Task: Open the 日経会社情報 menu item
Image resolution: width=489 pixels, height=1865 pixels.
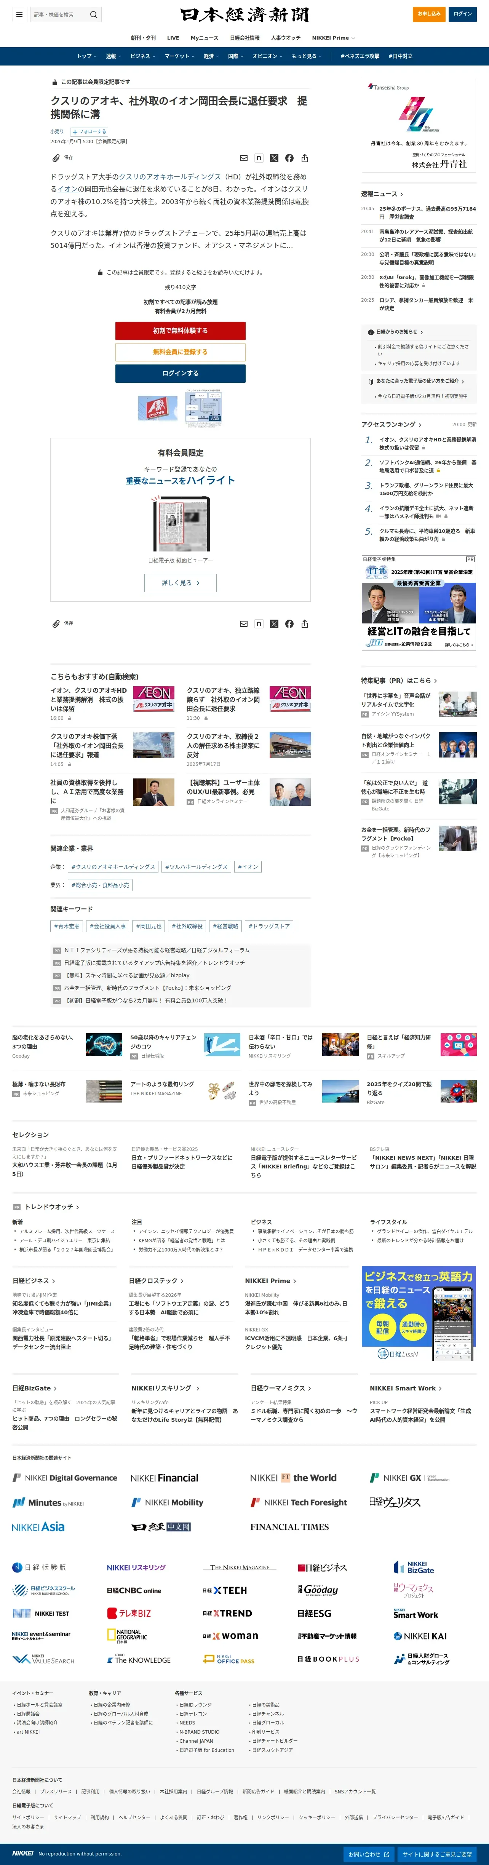Action: (245, 38)
